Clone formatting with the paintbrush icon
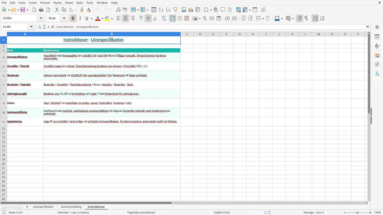This screenshot has height=215, width=383. pos(82,10)
